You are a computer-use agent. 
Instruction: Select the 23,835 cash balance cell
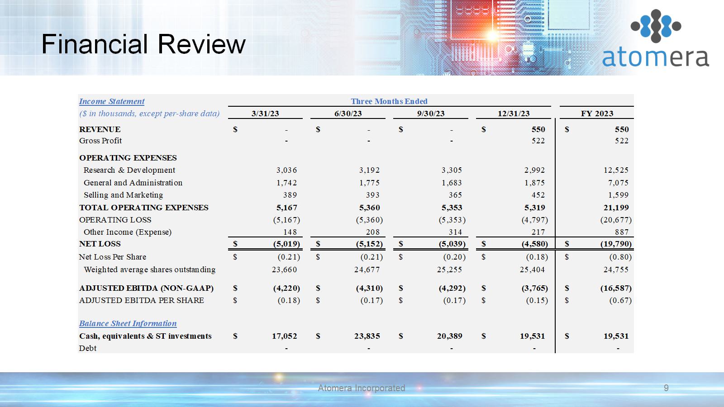click(x=367, y=336)
